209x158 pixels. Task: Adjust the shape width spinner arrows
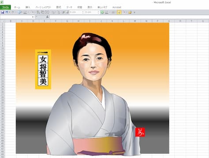(x=98, y=12)
